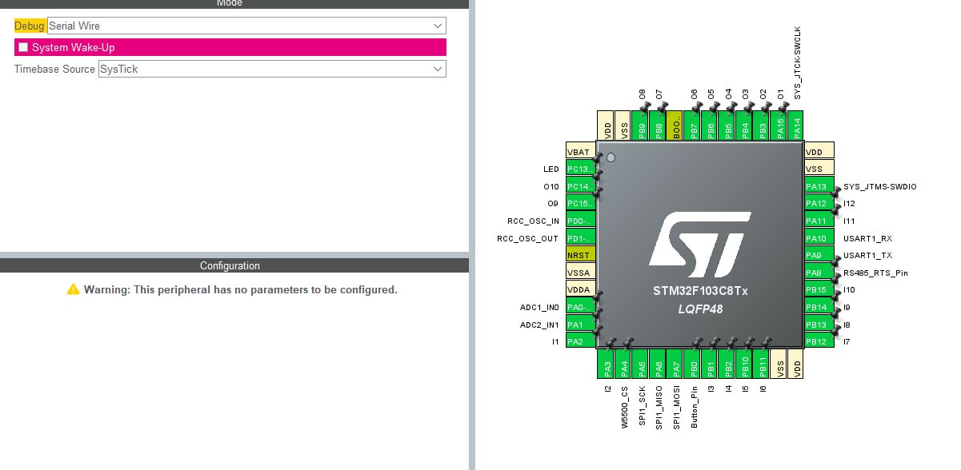Select pin PB4 labeled O3
Screen dimensions: 961x470
click(744, 126)
